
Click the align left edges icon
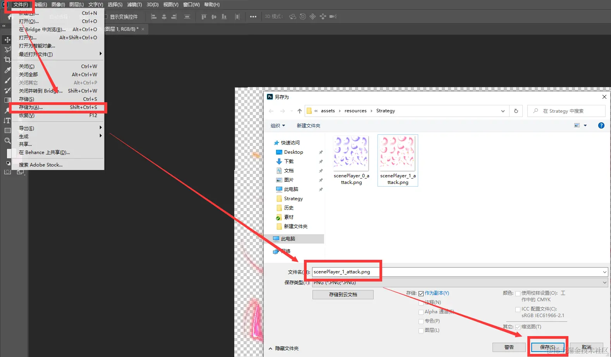point(154,17)
